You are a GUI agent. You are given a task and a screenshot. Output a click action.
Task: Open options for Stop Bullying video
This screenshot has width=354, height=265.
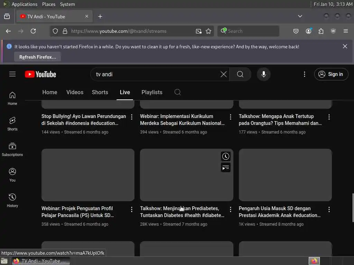132,117
